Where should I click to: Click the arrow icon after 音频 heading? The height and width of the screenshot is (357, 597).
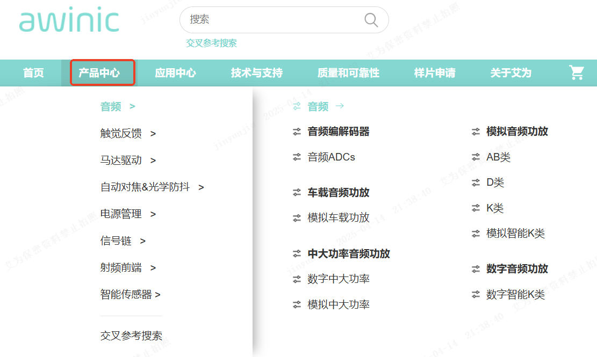coord(340,106)
